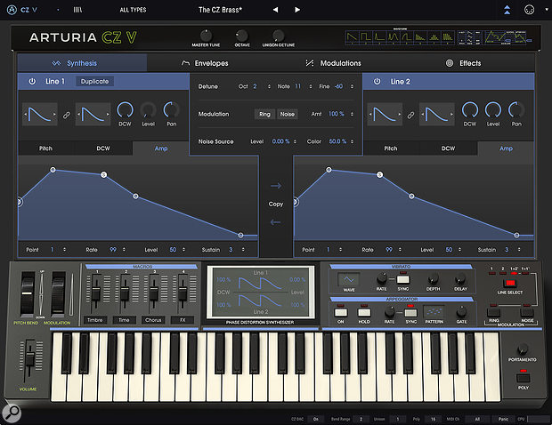The image size is (552, 425).
Task: Select Line 2 envelope peak point
Action: tap(329, 170)
